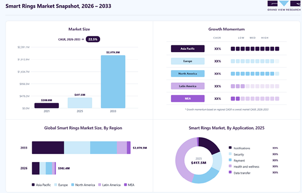Click the $2,391.1M y-axis label
This screenshot has height=193, width=302.
coord(23,47)
